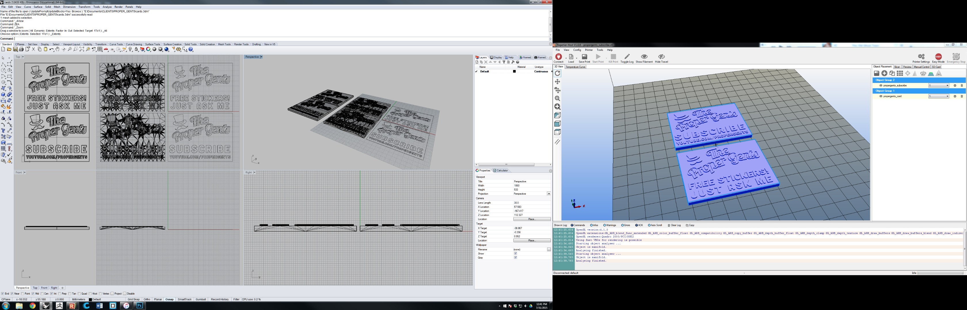Viewport: 967px width, 310px height.
Task: Enable the Point osnap checkbox
Action: tap(22, 294)
